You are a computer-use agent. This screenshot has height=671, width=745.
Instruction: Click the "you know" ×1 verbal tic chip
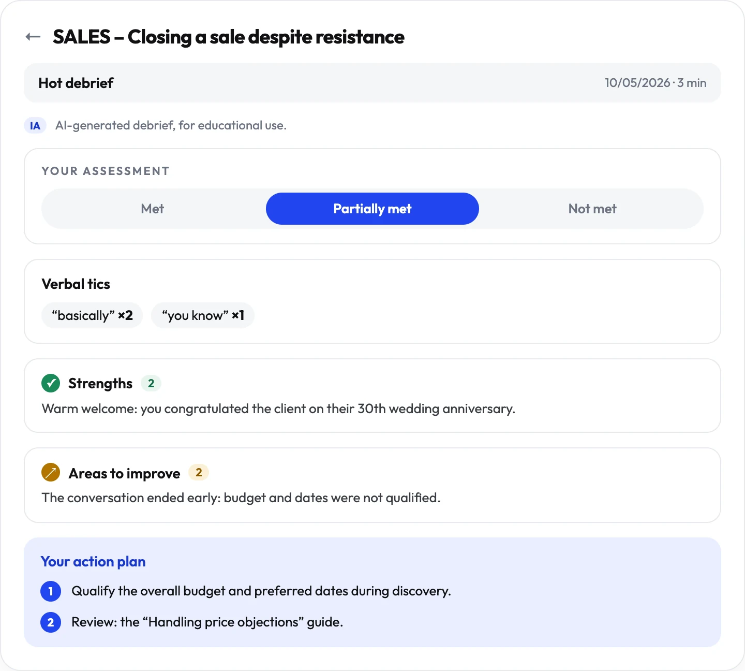click(203, 315)
